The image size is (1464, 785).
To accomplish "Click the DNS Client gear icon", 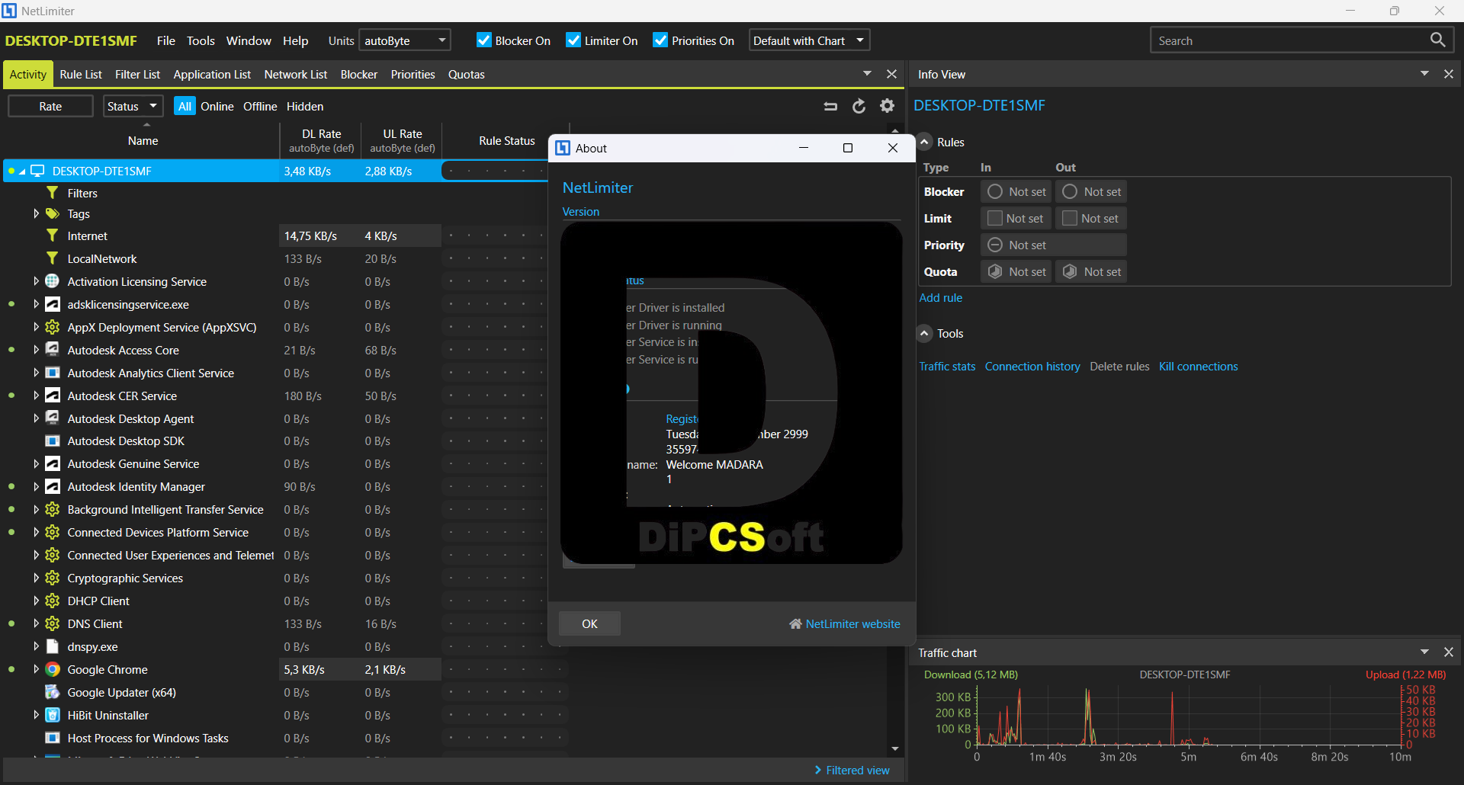I will (53, 623).
